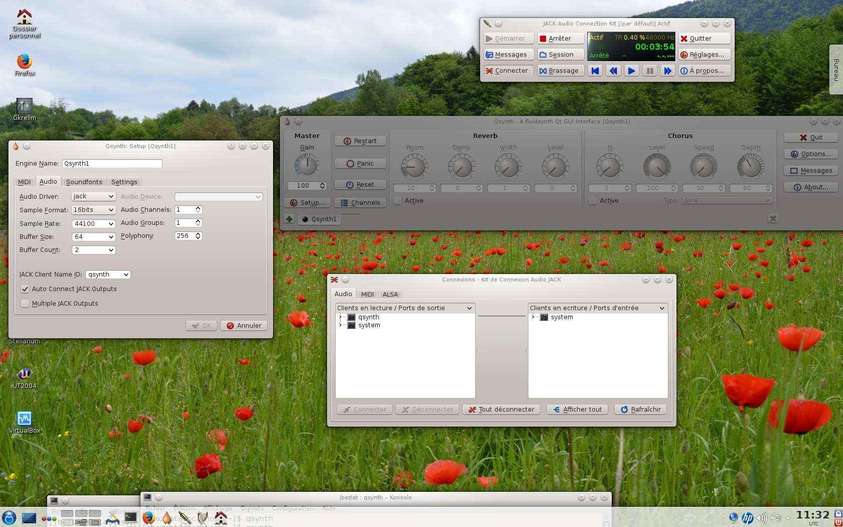This screenshot has width=843, height=527.
Task: Click the green add engine icon
Action: tap(289, 219)
